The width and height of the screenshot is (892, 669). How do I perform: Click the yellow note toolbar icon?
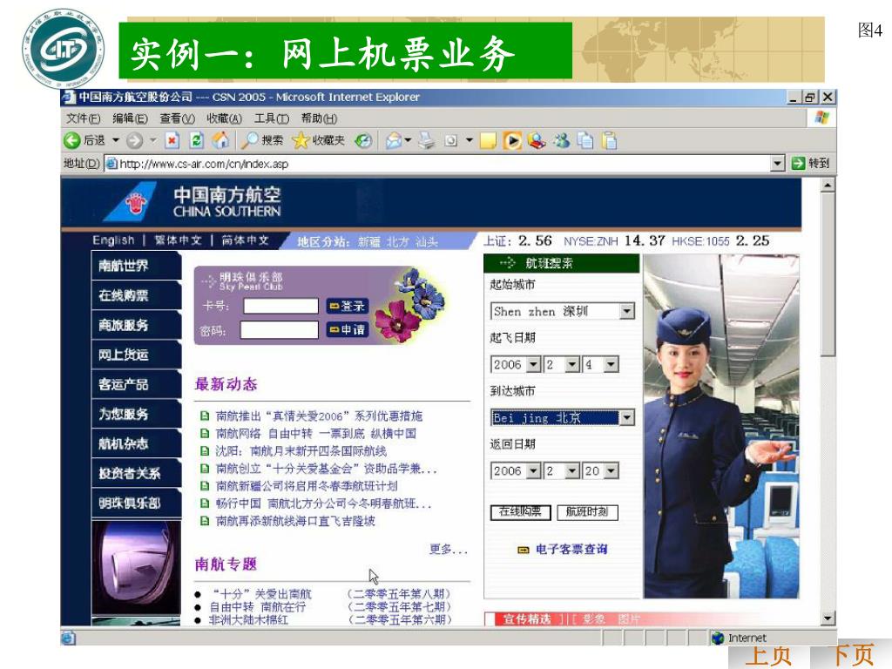click(x=488, y=140)
